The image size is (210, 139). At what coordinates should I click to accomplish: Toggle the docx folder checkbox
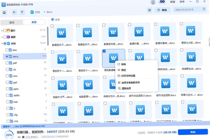[x=7, y=56]
